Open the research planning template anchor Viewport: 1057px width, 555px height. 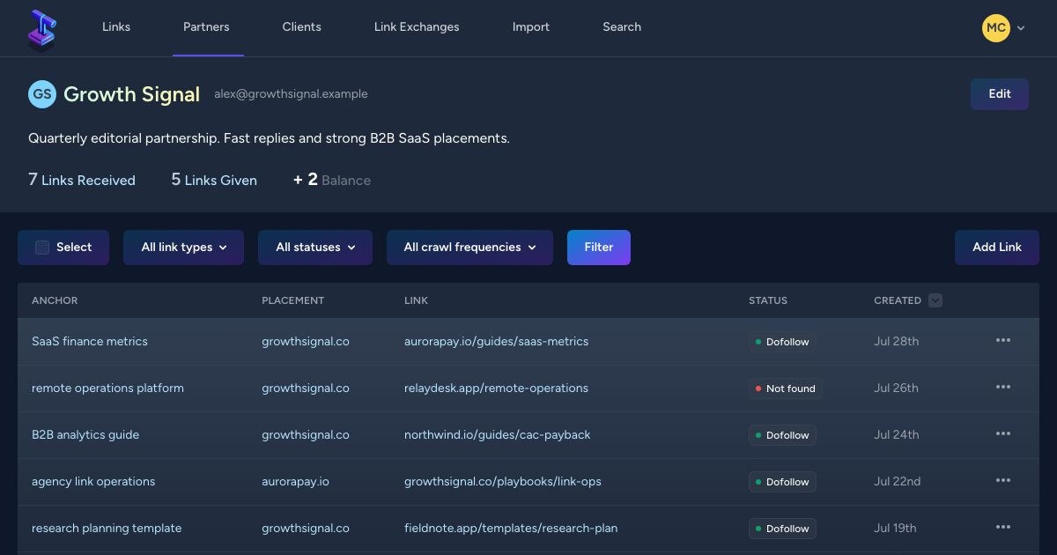pos(107,528)
